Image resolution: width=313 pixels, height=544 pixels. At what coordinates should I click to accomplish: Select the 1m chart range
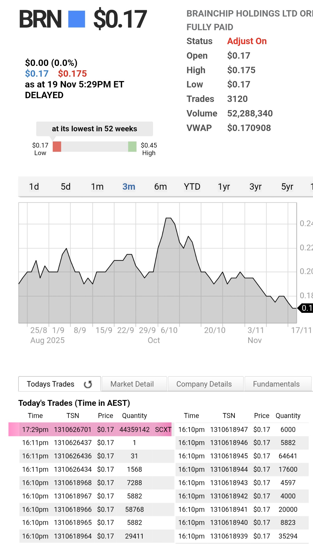click(x=97, y=186)
